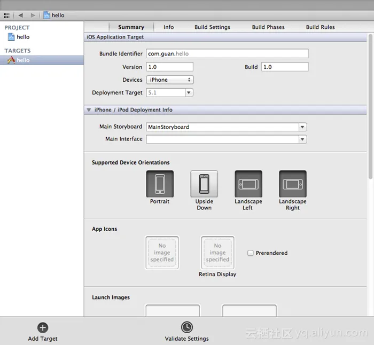Screen dimensions: 374x345
Task: Open the Build Phases tab
Action: pos(268,27)
